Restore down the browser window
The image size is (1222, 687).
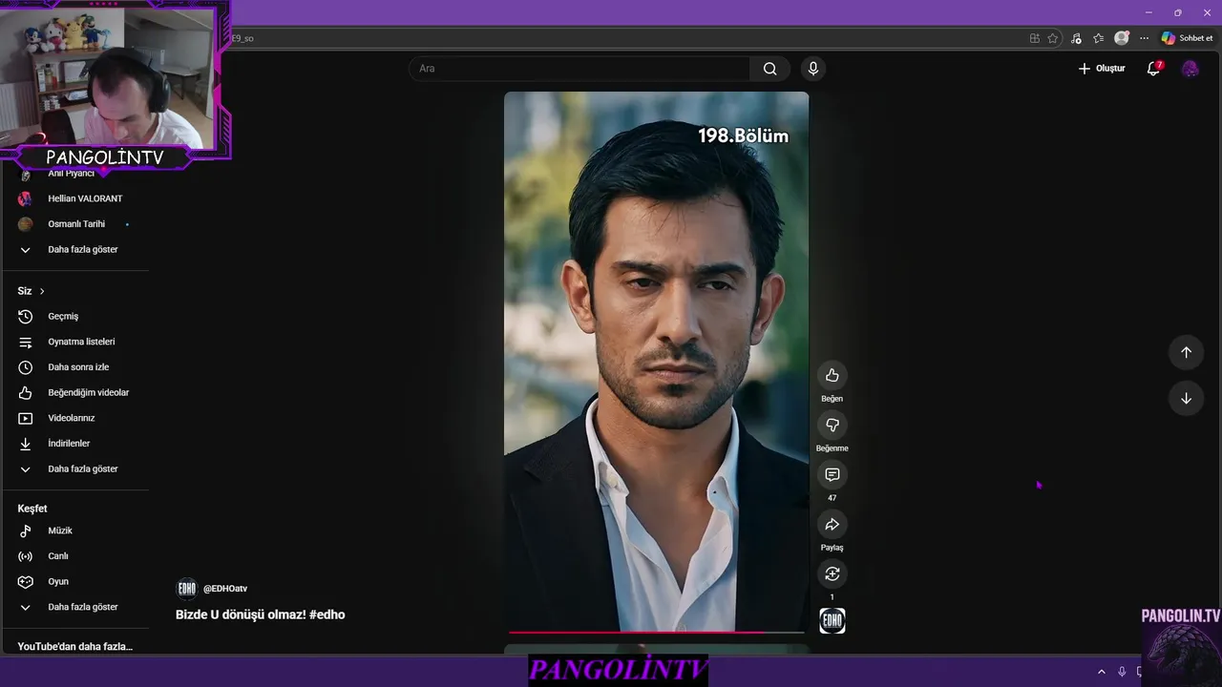pos(1177,12)
